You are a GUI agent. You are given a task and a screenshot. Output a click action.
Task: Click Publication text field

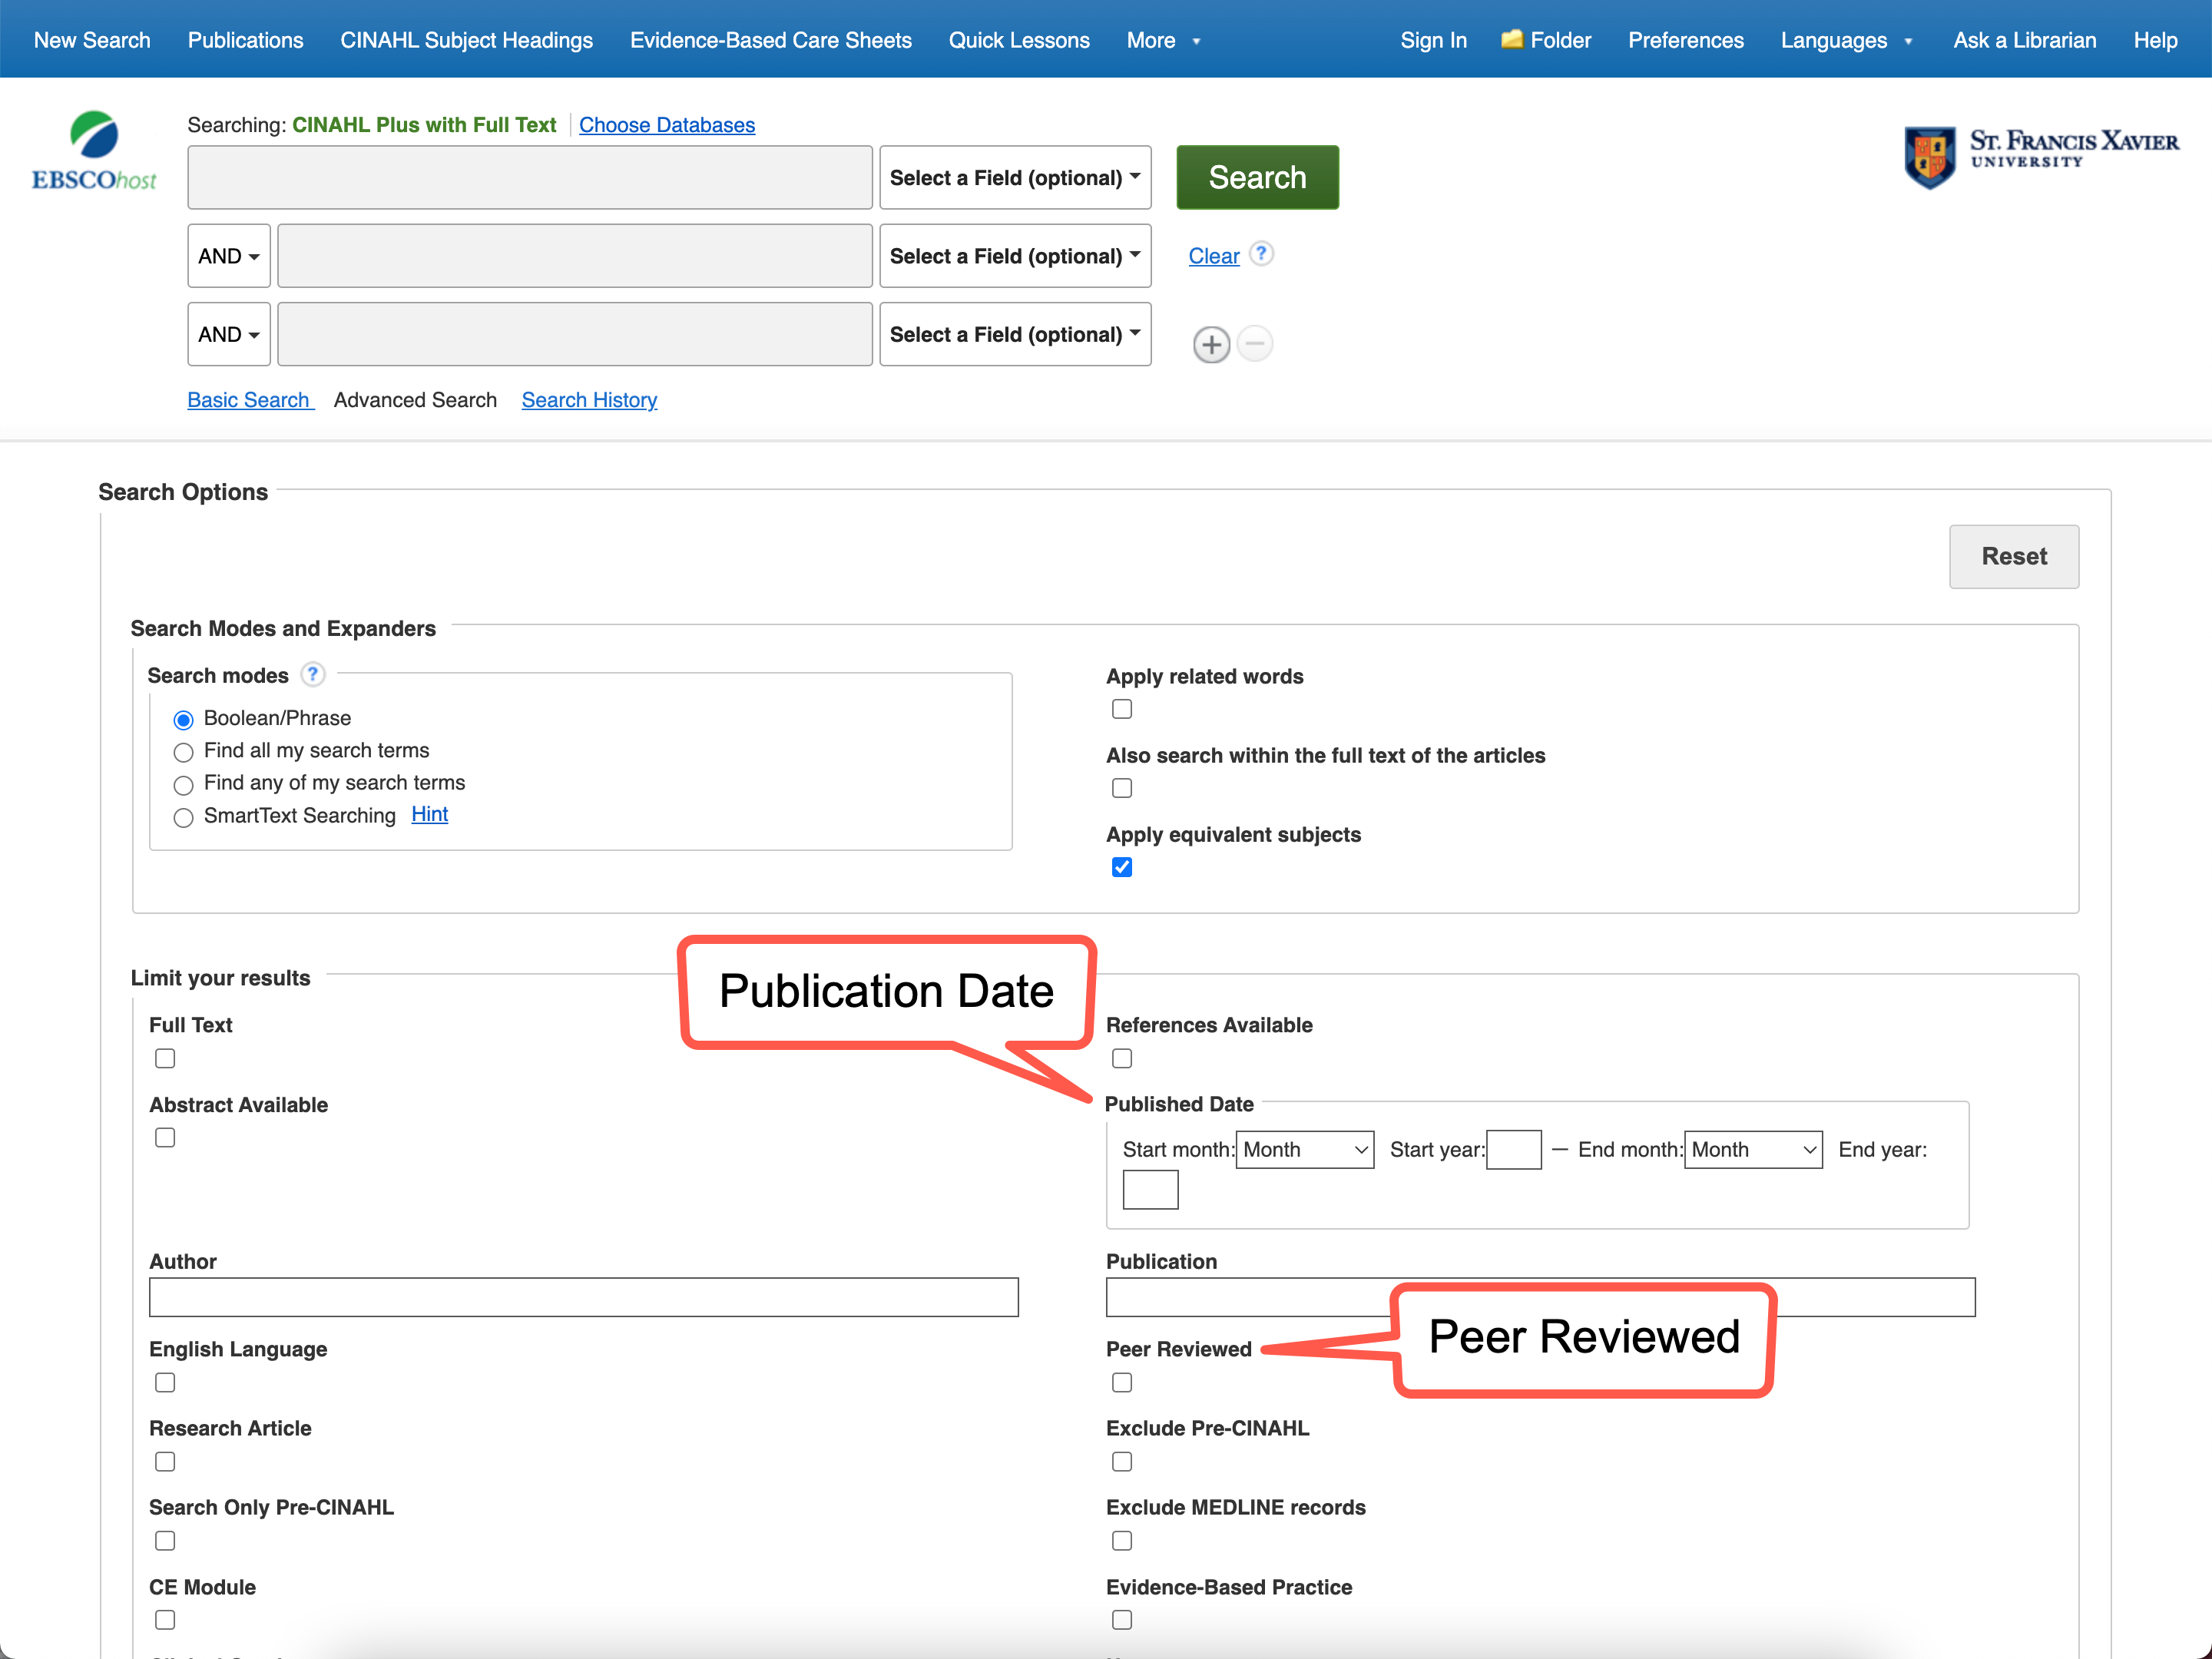pyautogui.click(x=1540, y=1297)
